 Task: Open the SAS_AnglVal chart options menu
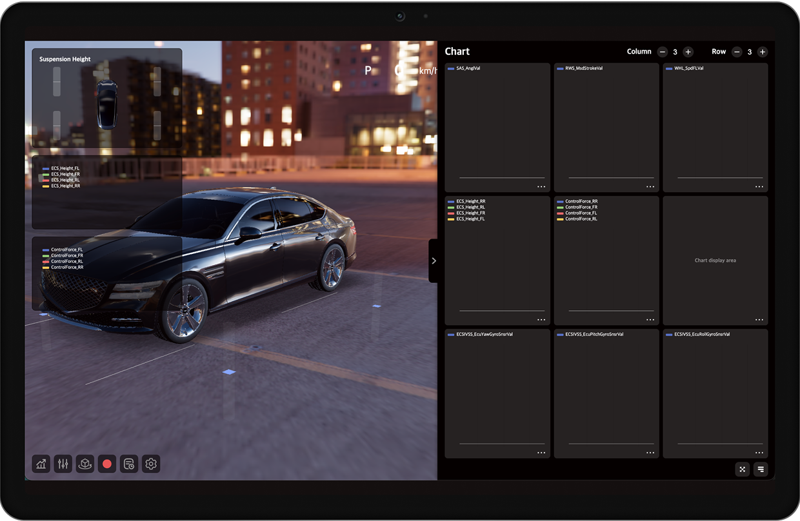[x=541, y=186]
